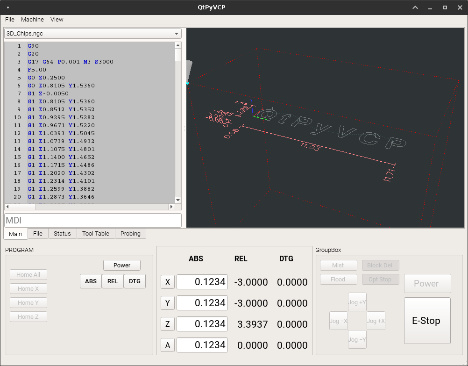Viewport: 468px width, 366px height.
Task: Switch to the Main tab
Action: pyautogui.click(x=15, y=234)
